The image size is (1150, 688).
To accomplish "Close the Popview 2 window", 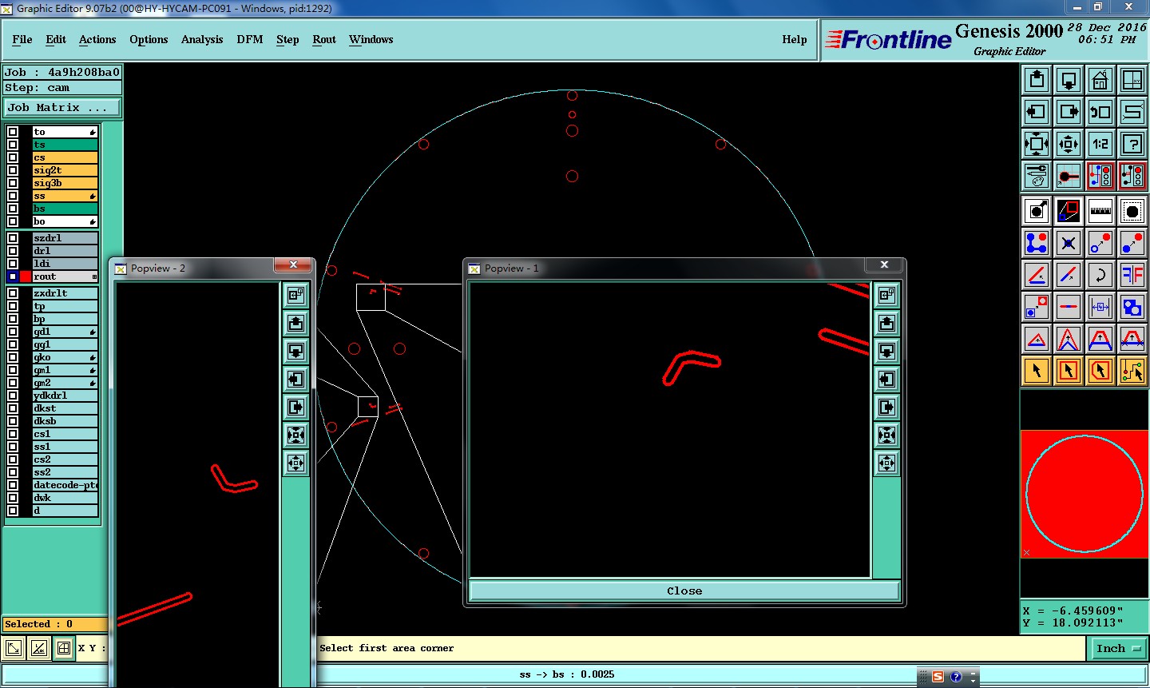I will (x=293, y=265).
